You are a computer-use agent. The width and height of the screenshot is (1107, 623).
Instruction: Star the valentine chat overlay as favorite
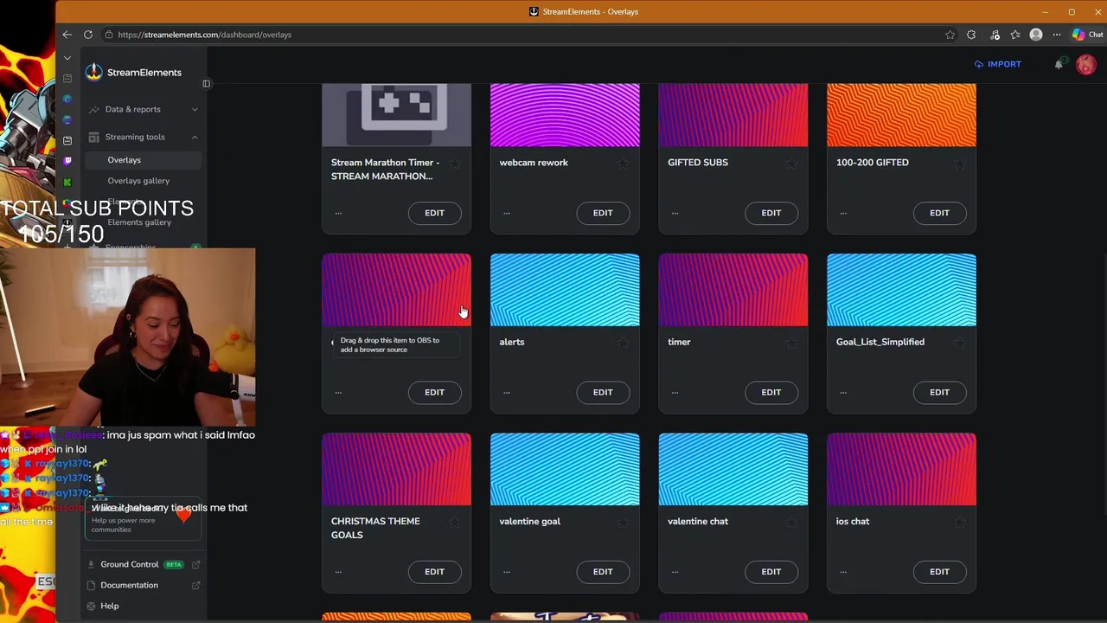click(790, 522)
